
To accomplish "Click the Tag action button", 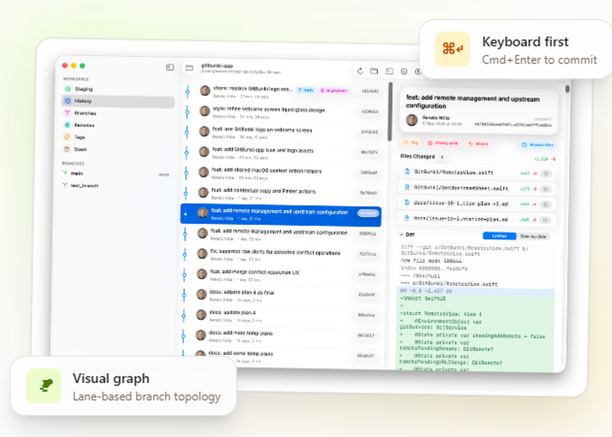I will (411, 142).
